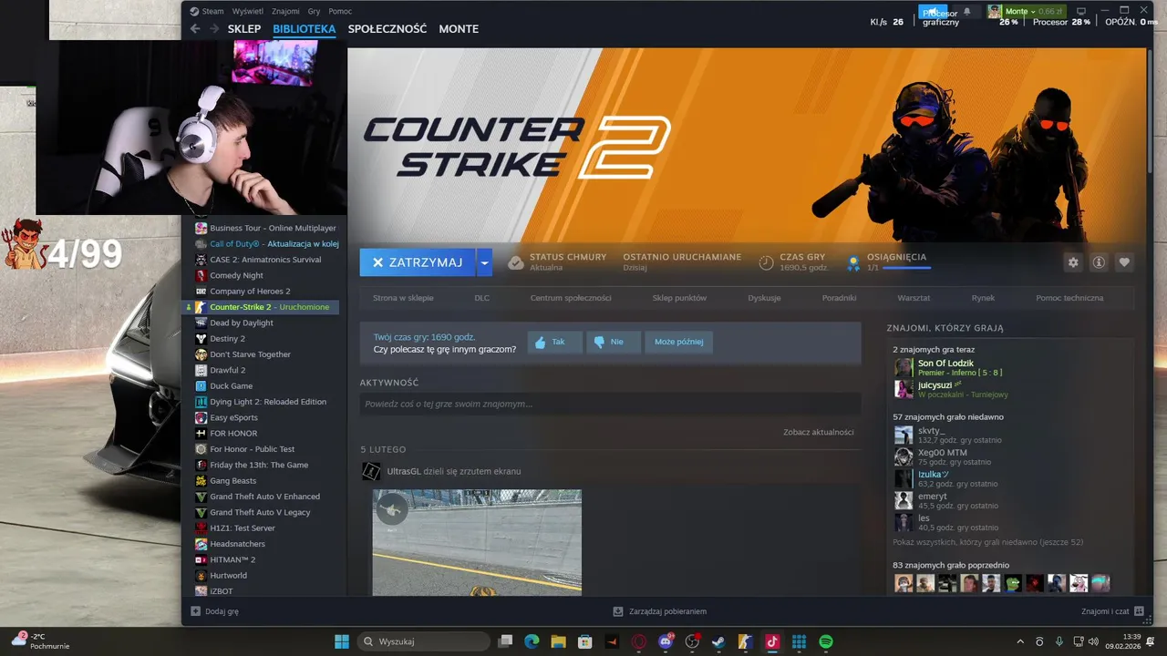
Task: Open the Pomoc menu
Action: [340, 11]
